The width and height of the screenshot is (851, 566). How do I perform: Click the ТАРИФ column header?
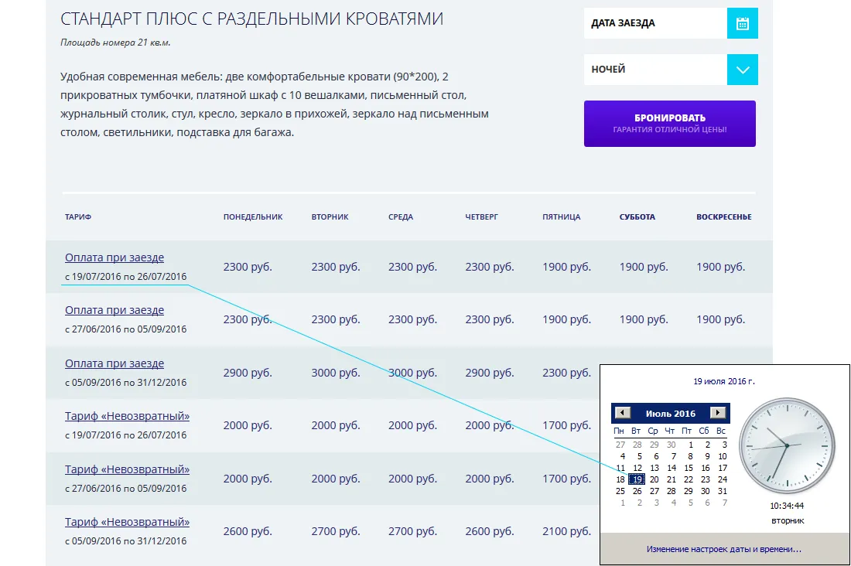(78, 217)
